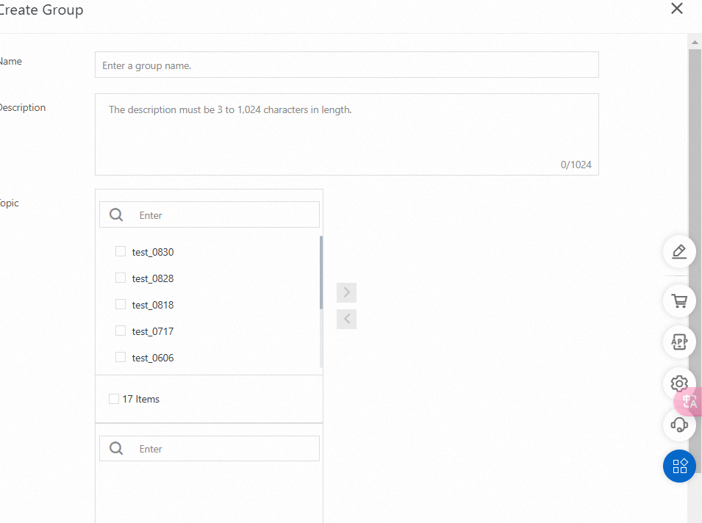Click the search icon in lower topic list
This screenshot has width=702, height=523.
click(116, 448)
